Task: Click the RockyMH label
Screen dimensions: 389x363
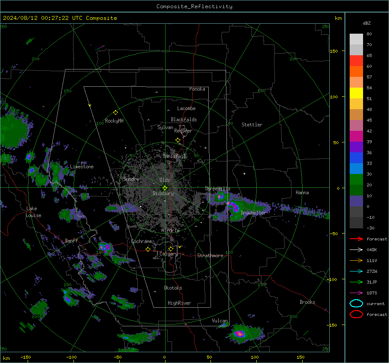Action: click(114, 121)
